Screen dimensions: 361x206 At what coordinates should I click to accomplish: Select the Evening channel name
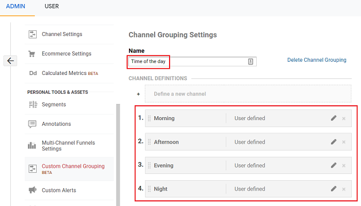163,165
